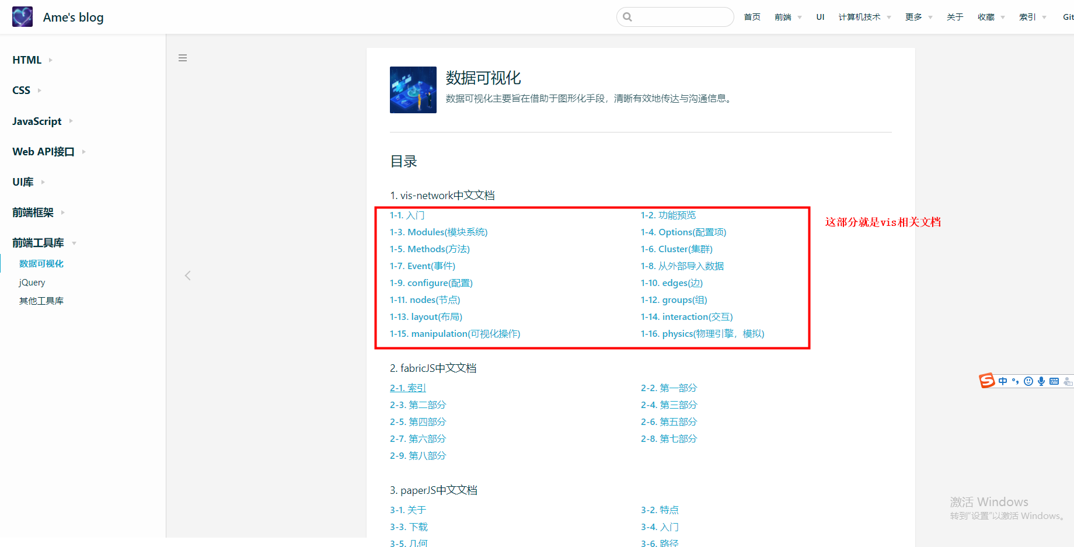Click the hamburger list icon above the article

click(183, 58)
